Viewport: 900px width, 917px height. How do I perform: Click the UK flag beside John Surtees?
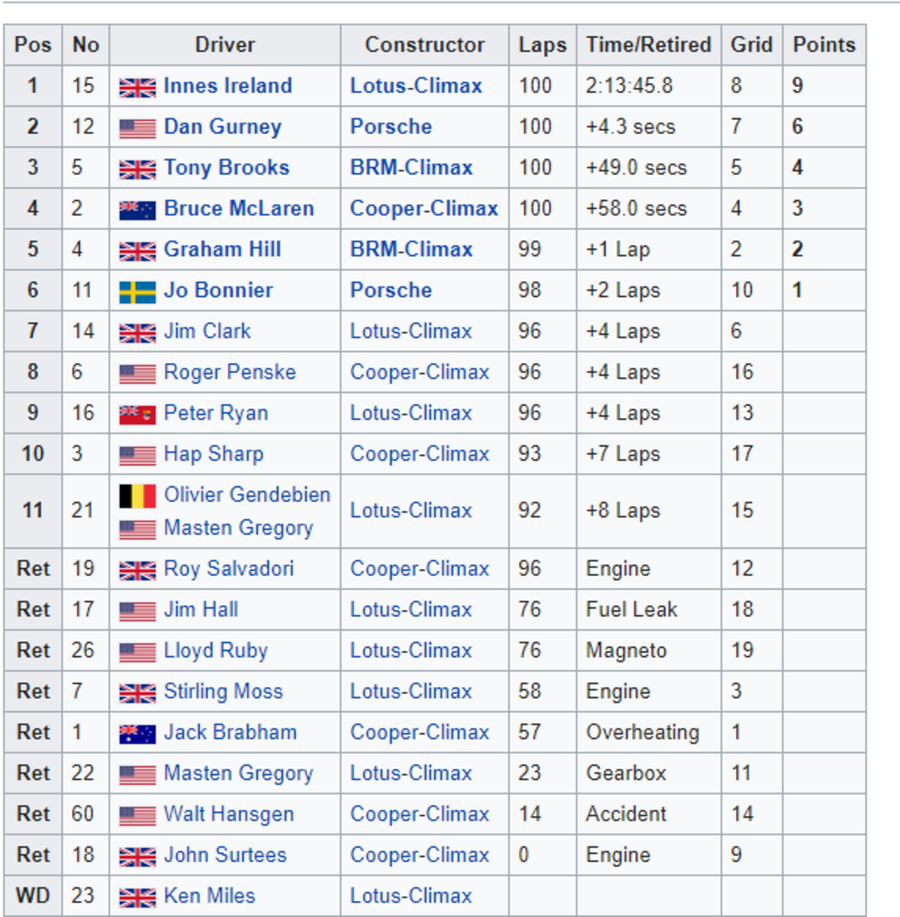click(x=137, y=856)
